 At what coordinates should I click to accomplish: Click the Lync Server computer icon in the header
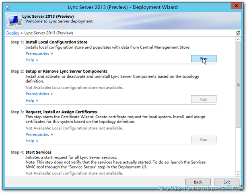pyautogui.click(x=14, y=21)
